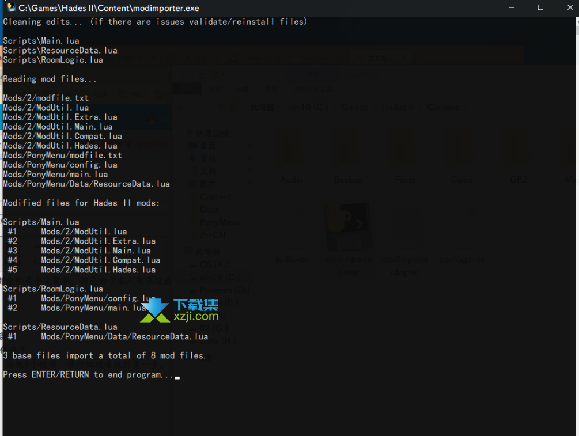Click the Hades II breadcrumb in address bar
Viewport: 579px width, 436px height.
point(398,107)
